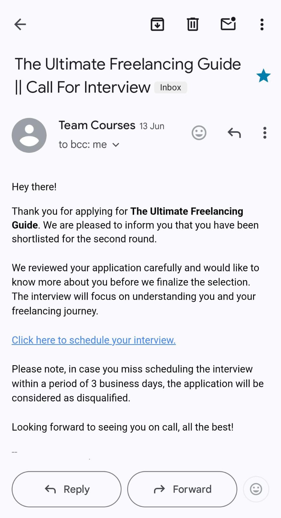Mark this email as unread

coord(228,24)
